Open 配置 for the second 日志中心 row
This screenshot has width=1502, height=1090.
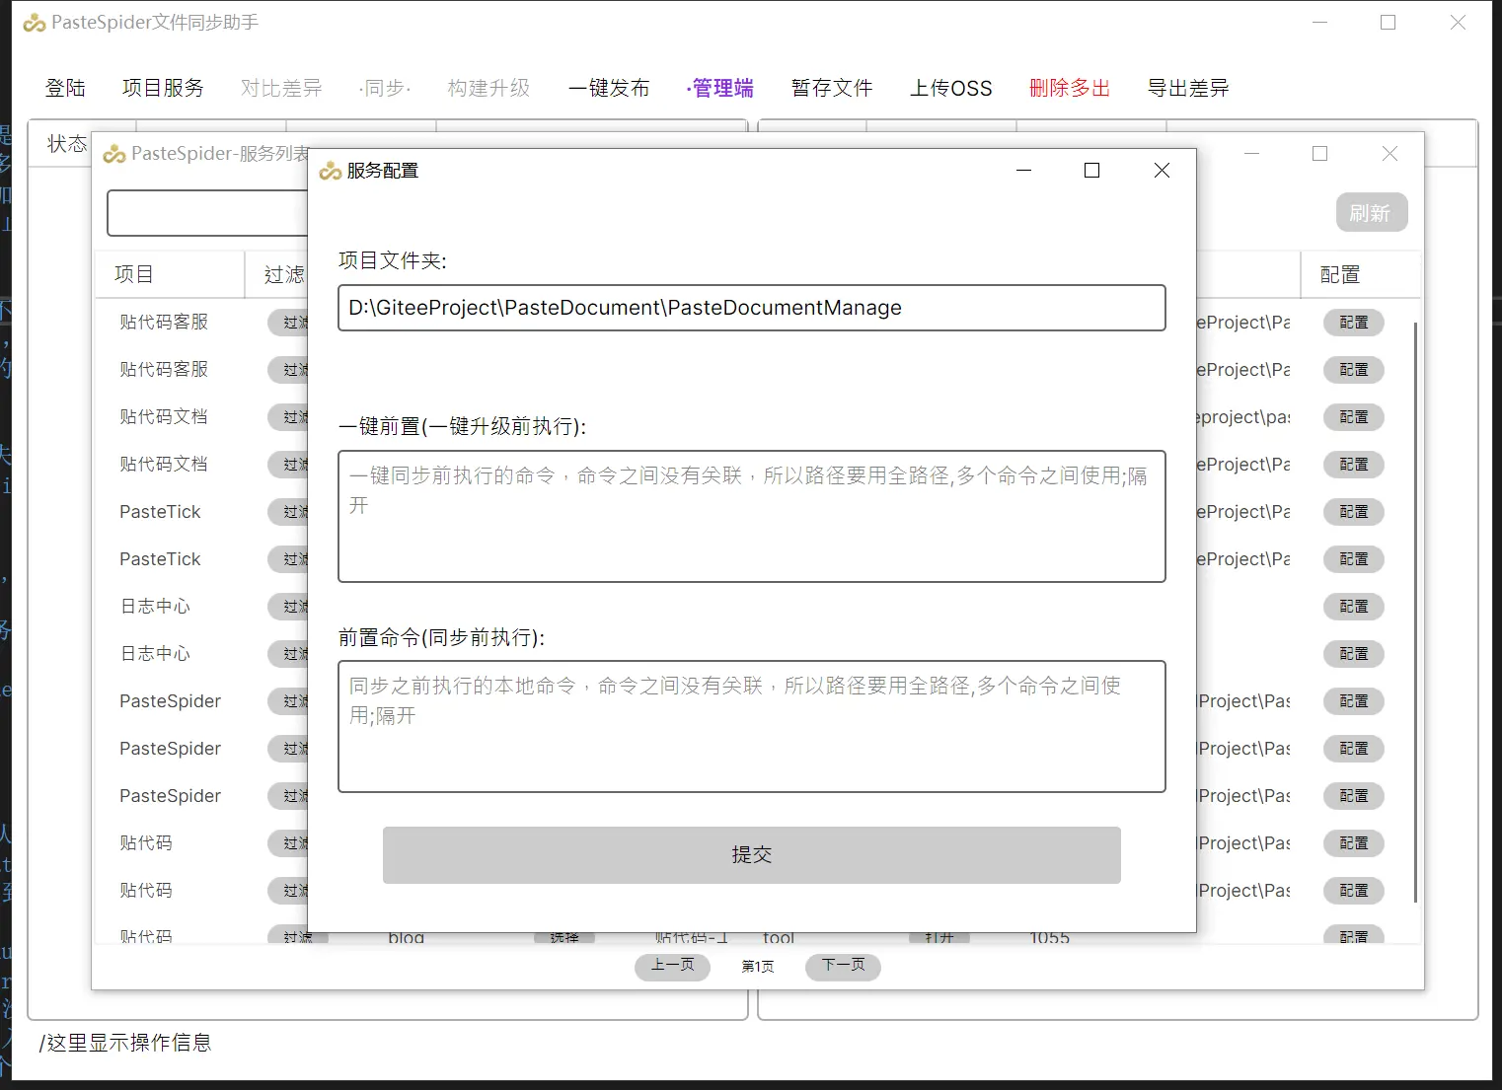click(x=1353, y=654)
